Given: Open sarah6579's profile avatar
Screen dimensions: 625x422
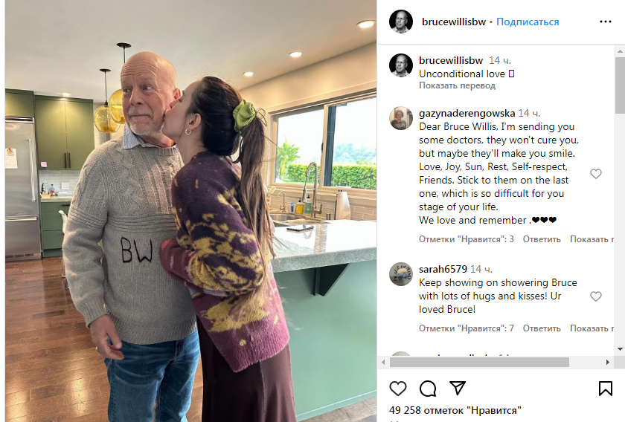Looking at the screenshot, I should [400, 274].
